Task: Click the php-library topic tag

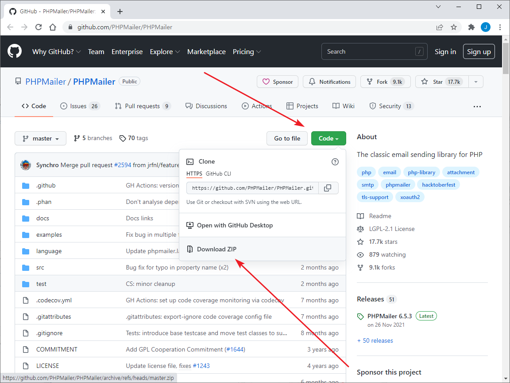Action: 421,172
